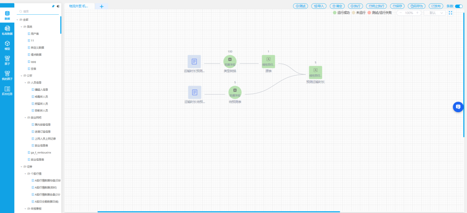Collapse the data tree panel using arrow icon
The image size is (467, 213).
(x=58, y=6)
